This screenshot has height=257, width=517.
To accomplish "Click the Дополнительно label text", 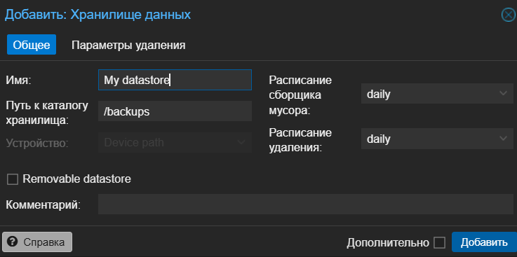I will (388, 243).
